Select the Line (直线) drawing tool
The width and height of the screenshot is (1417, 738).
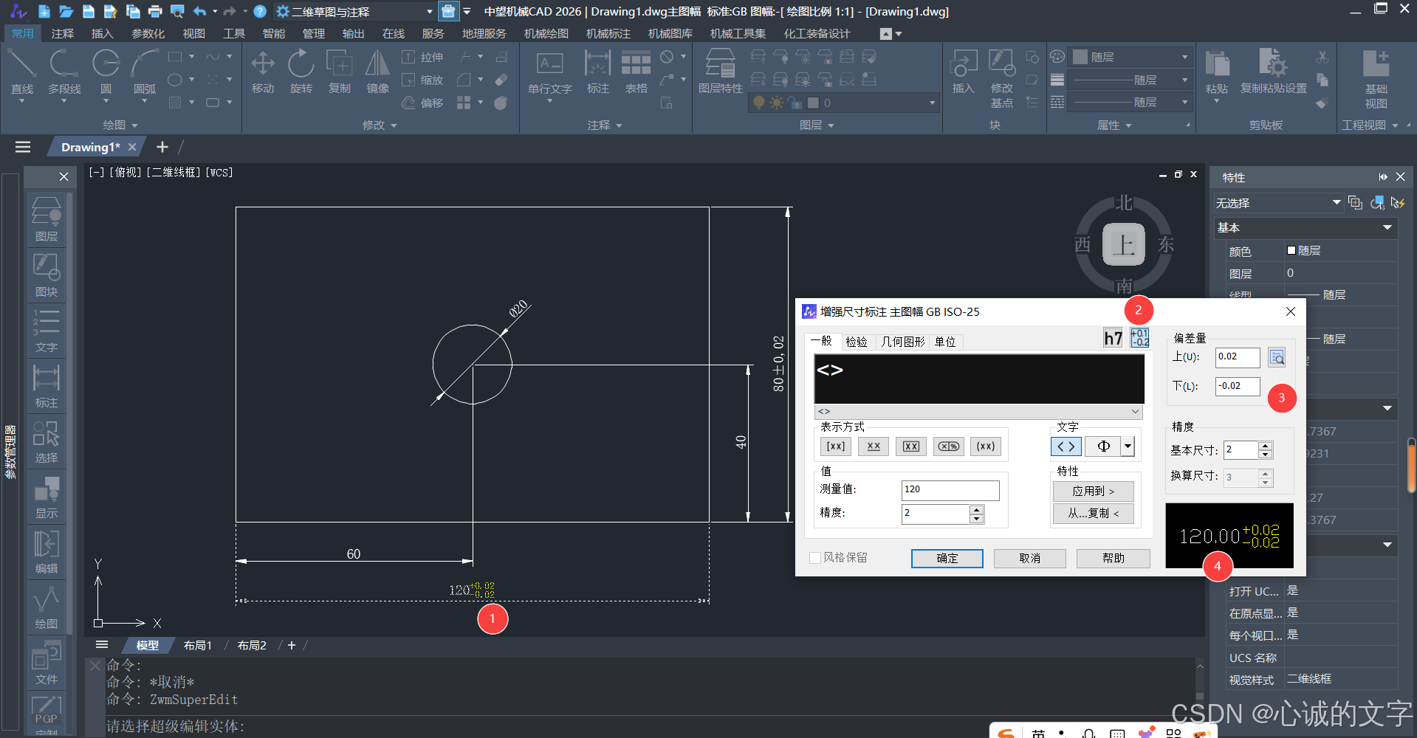[22, 72]
